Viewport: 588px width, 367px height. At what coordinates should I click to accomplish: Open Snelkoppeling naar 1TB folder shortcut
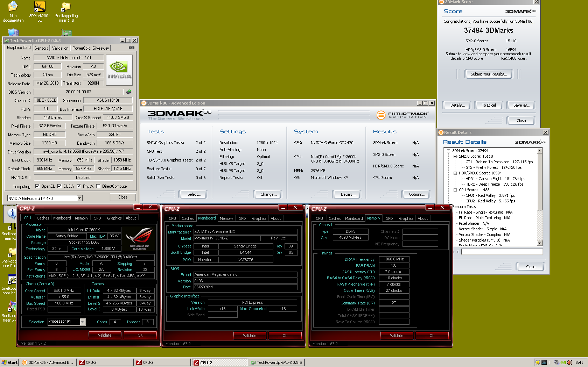point(66,12)
